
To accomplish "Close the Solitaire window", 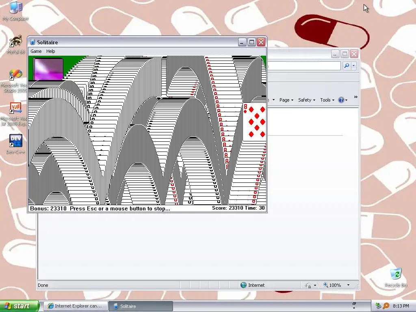I will pyautogui.click(x=261, y=42).
